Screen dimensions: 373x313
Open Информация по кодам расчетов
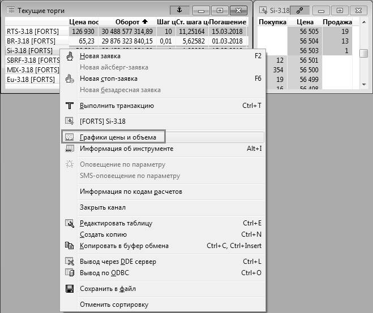coord(131,192)
